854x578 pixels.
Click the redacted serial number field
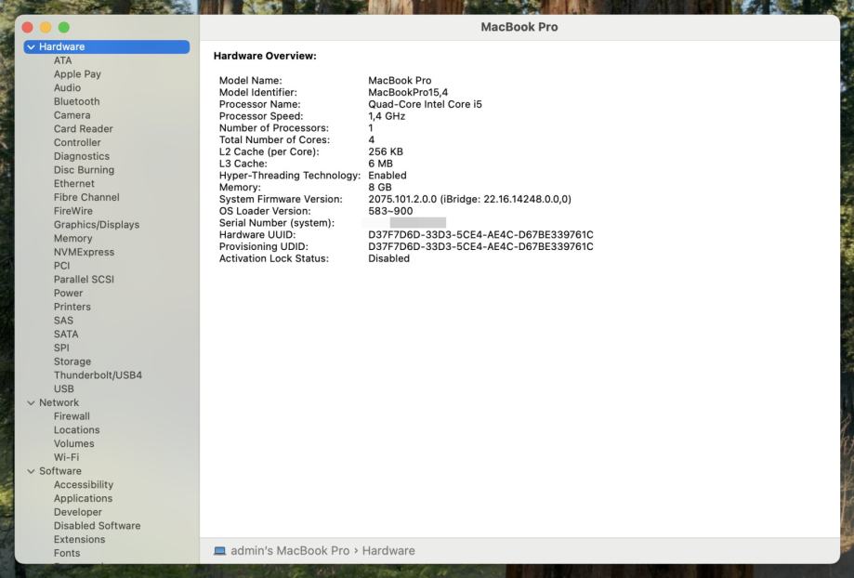pyautogui.click(x=405, y=223)
